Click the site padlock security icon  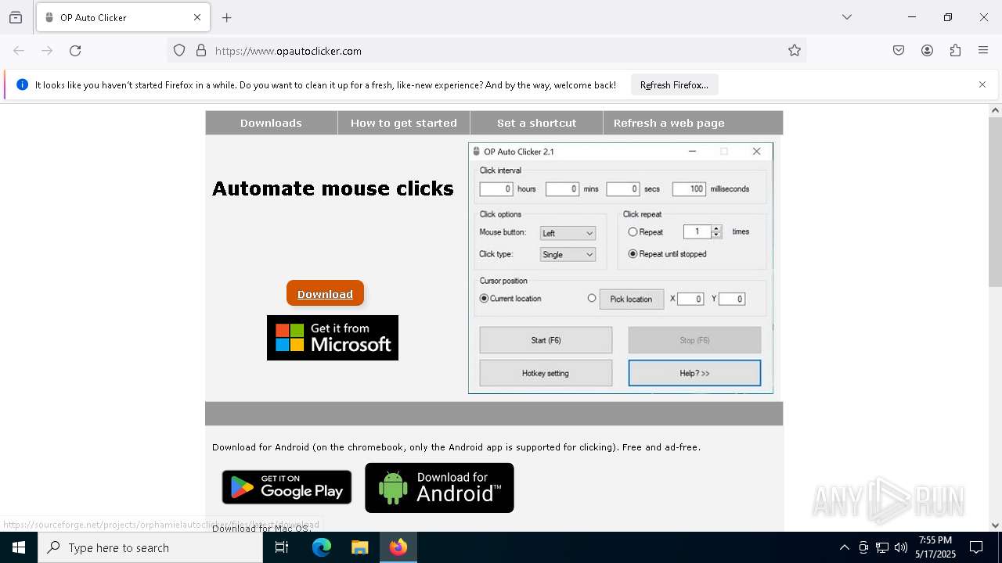pyautogui.click(x=201, y=51)
